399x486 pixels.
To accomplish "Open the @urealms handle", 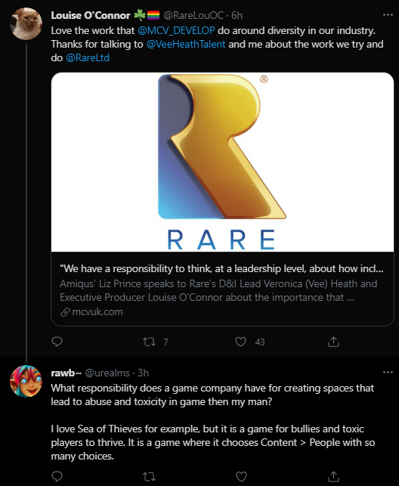I will click(x=107, y=373).
